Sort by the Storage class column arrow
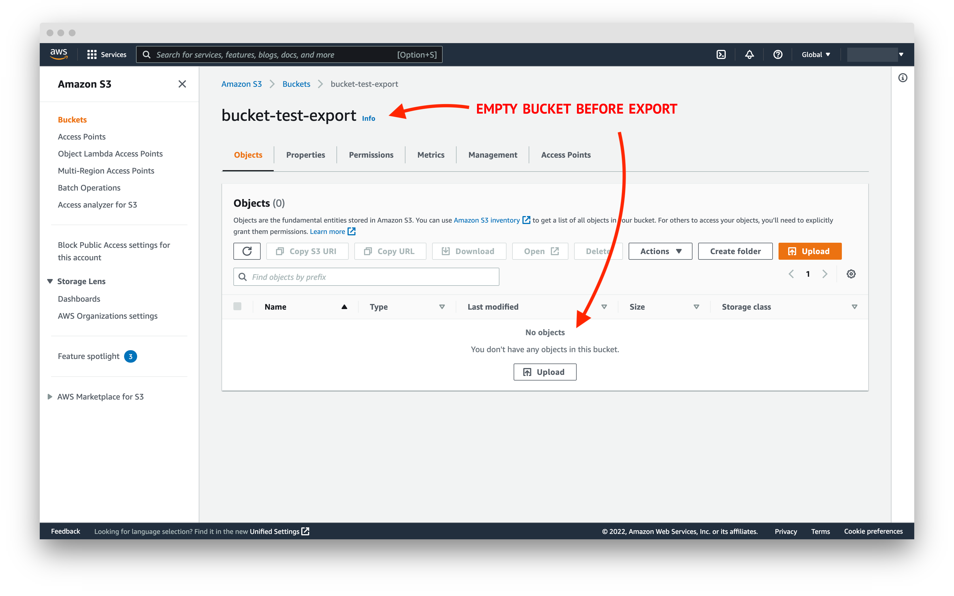This screenshot has width=954, height=596. [854, 307]
